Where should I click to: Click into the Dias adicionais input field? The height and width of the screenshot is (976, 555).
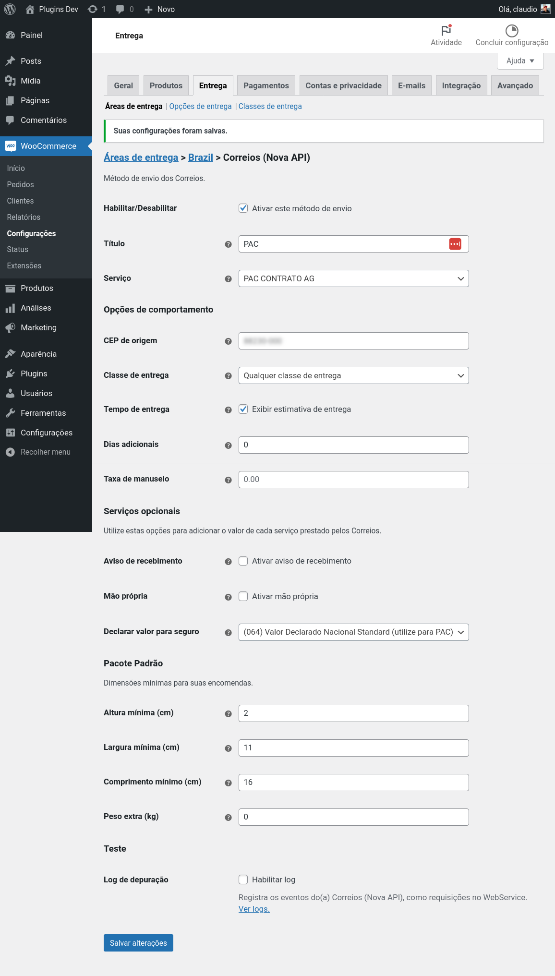click(353, 445)
